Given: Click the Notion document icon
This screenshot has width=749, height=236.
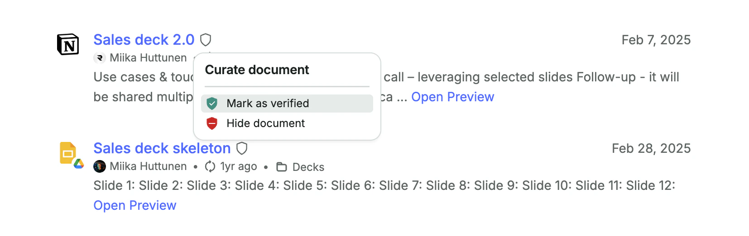Looking at the screenshot, I should [68, 44].
